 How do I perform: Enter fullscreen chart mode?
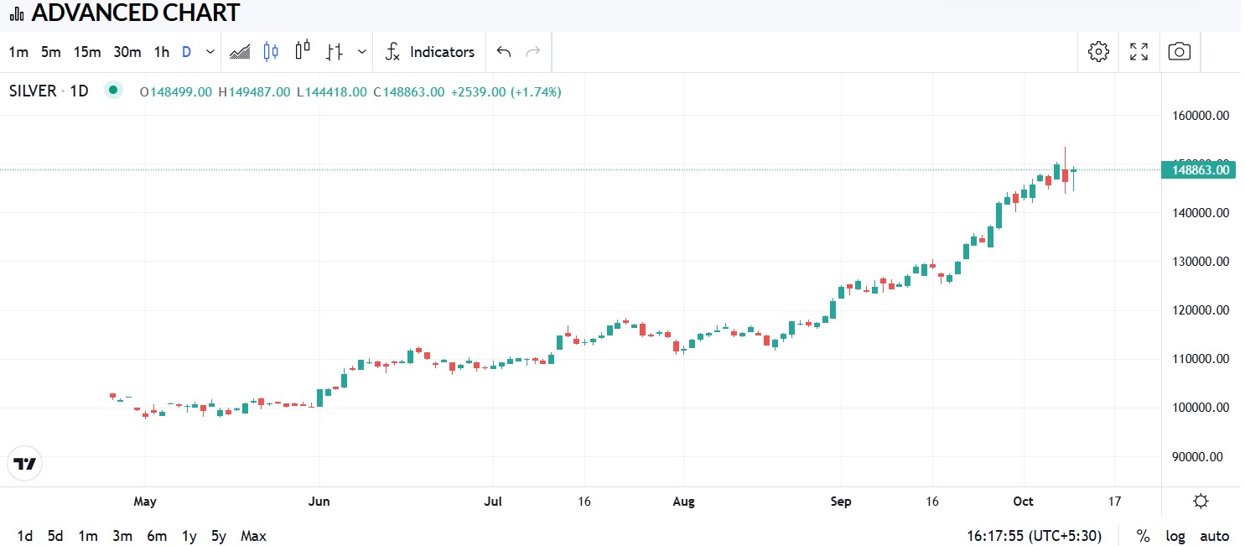click(1139, 52)
